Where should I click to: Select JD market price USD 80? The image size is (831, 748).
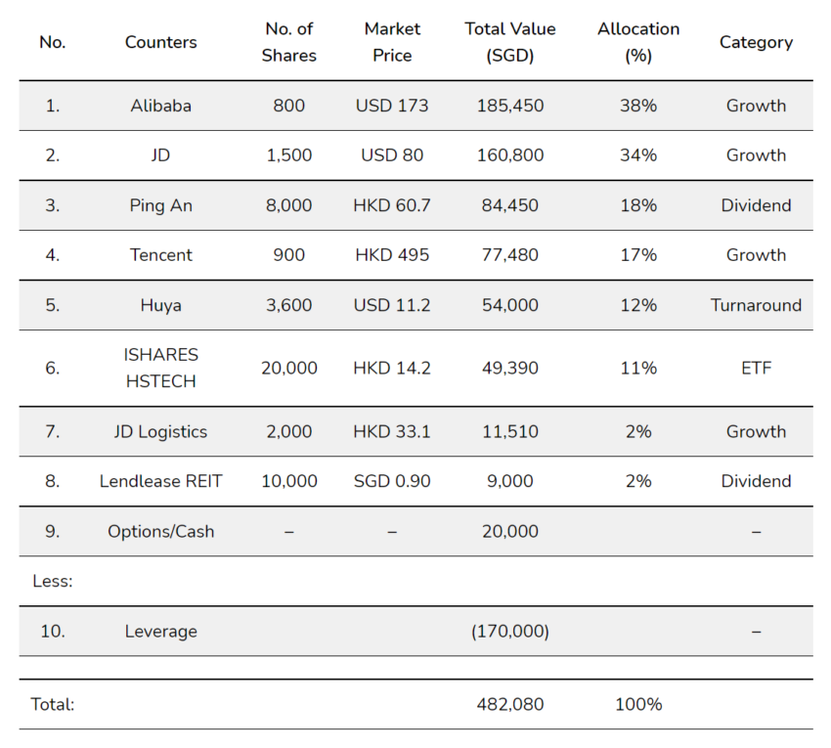tap(392, 155)
